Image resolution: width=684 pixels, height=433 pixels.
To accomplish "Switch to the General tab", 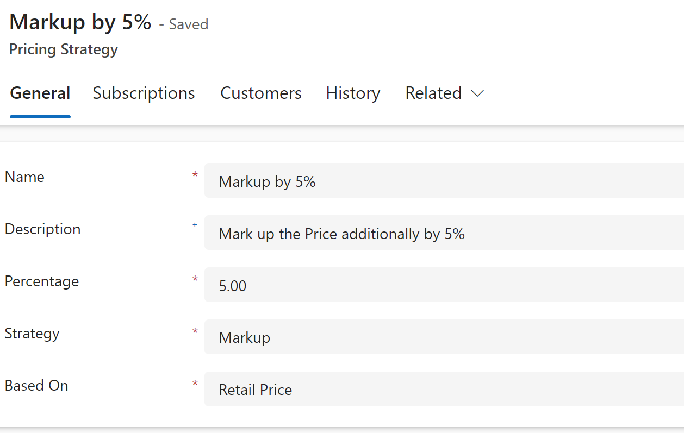I will 40,93.
